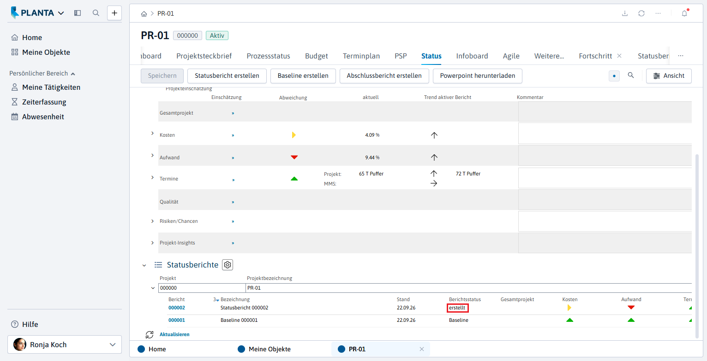Open the three-dot menu beside refresh icon
This screenshot has width=707, height=361.
pos(658,13)
